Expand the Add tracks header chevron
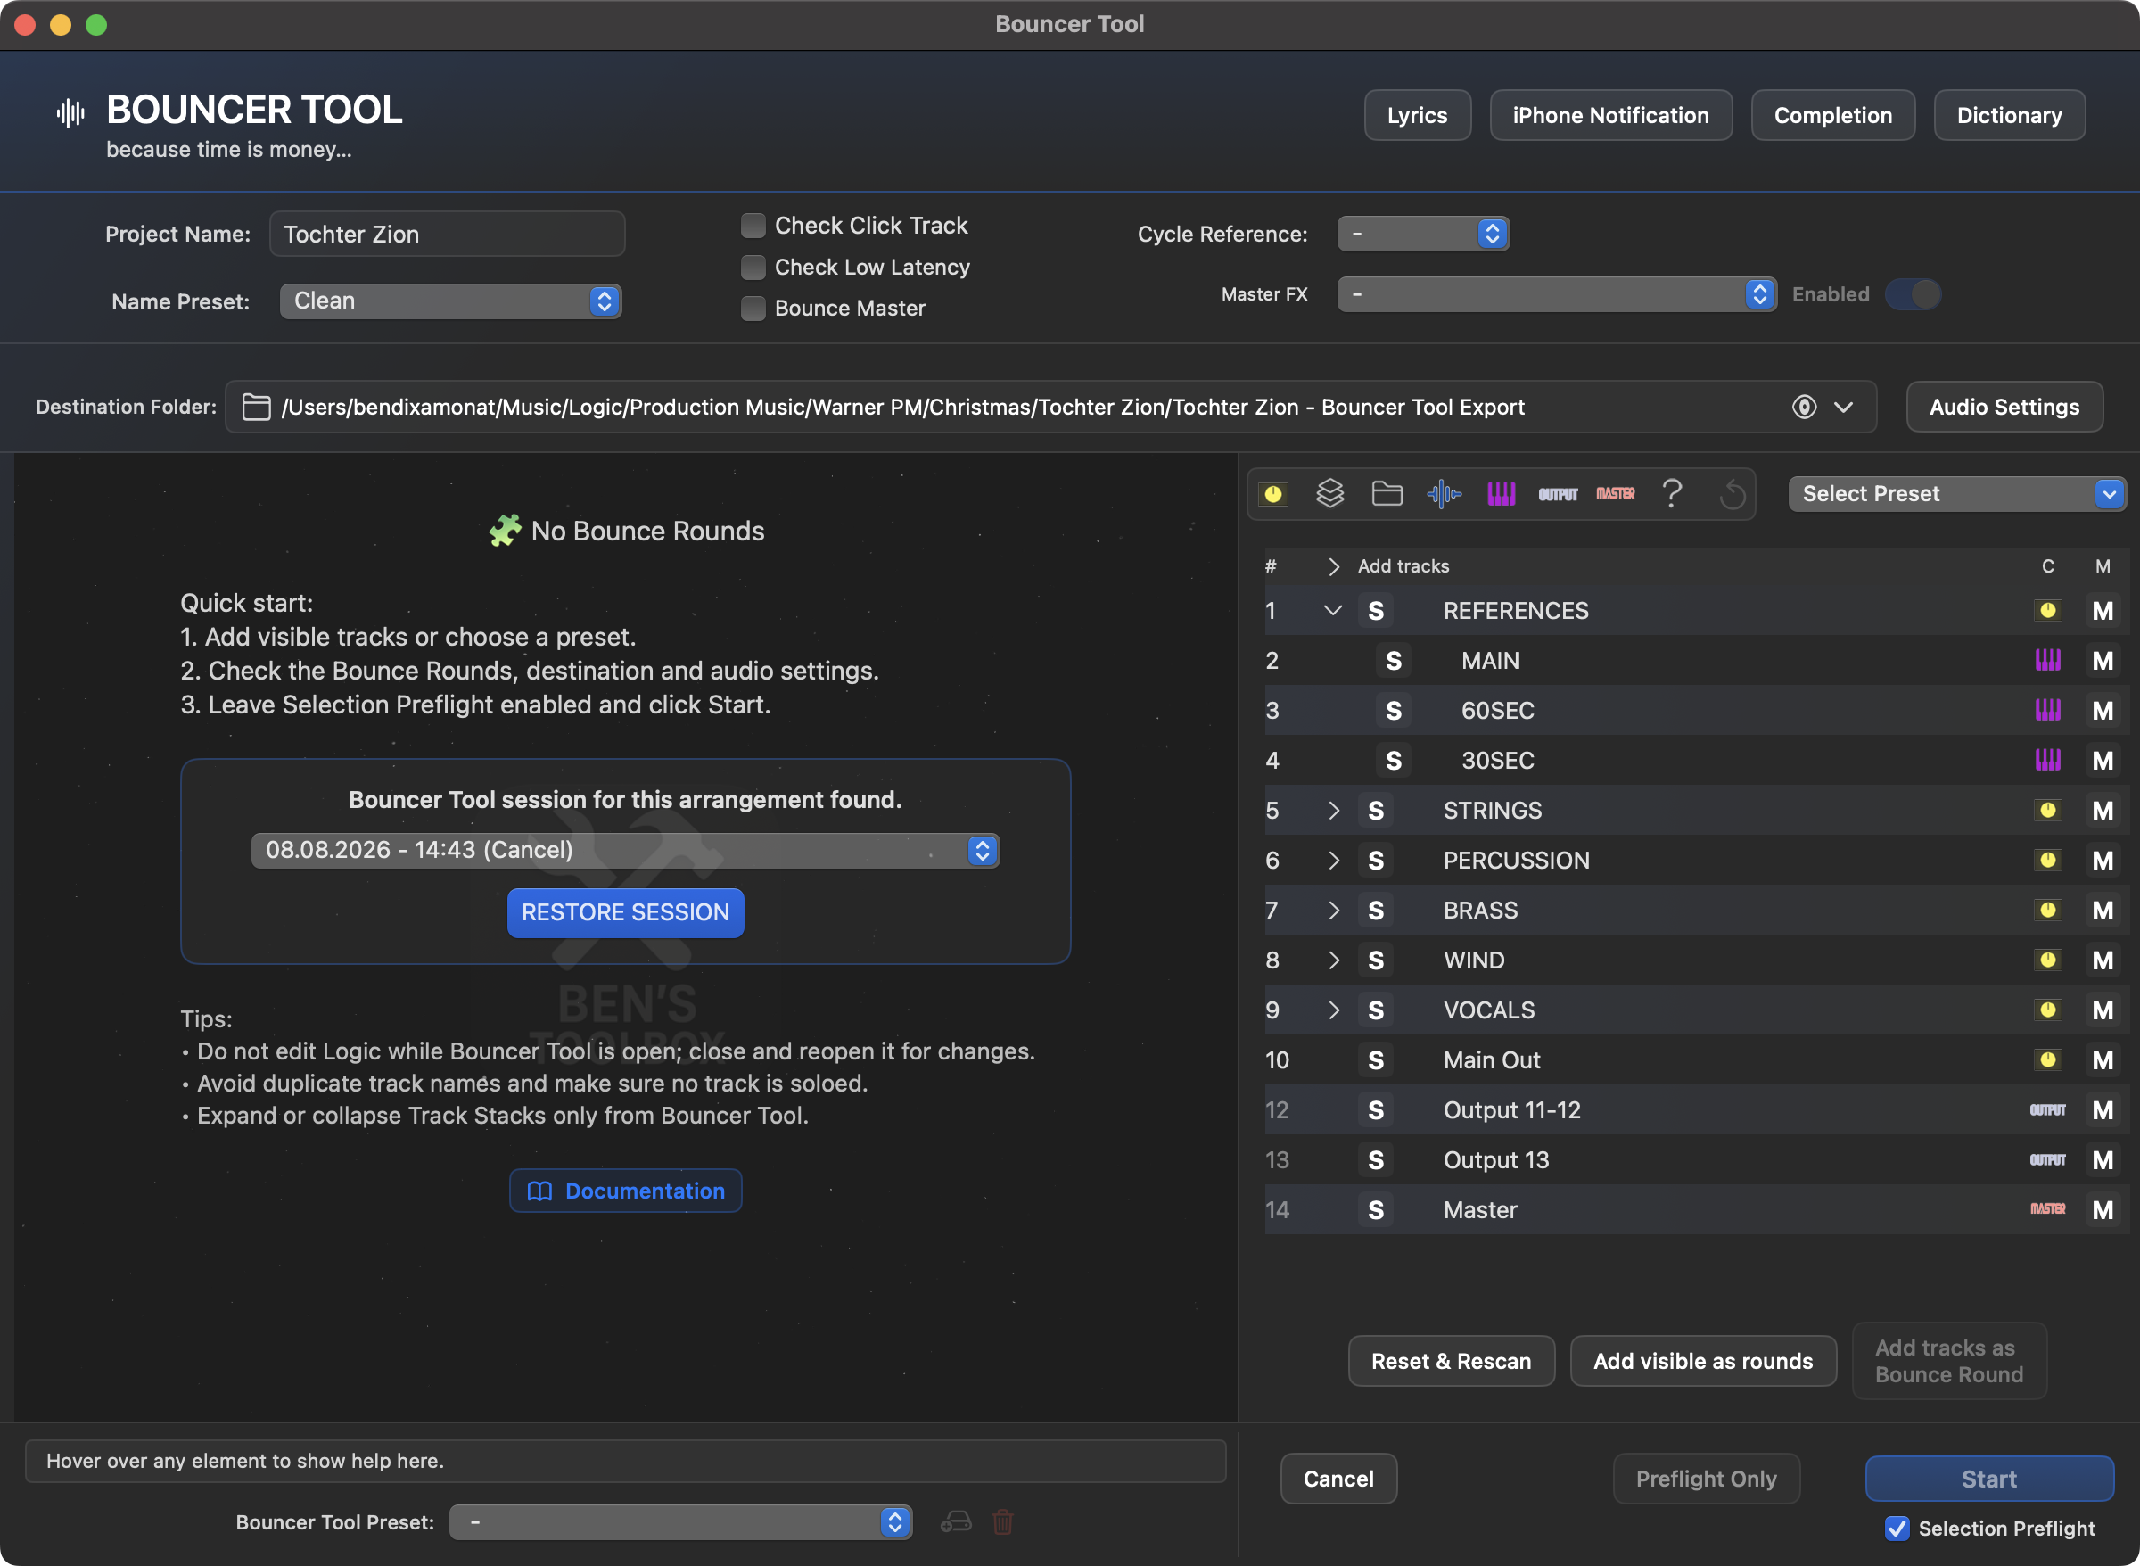 tap(1333, 566)
